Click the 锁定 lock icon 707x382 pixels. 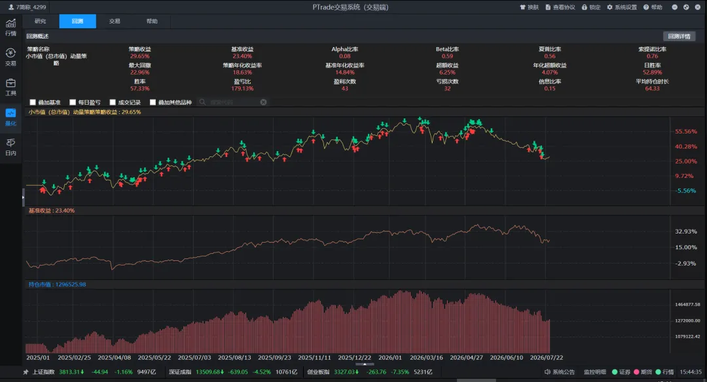pyautogui.click(x=585, y=7)
